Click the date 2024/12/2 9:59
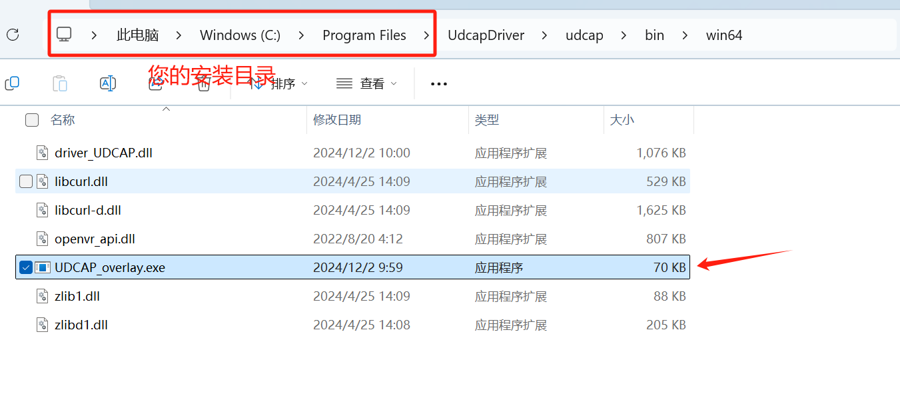The image size is (900, 418). 358,267
